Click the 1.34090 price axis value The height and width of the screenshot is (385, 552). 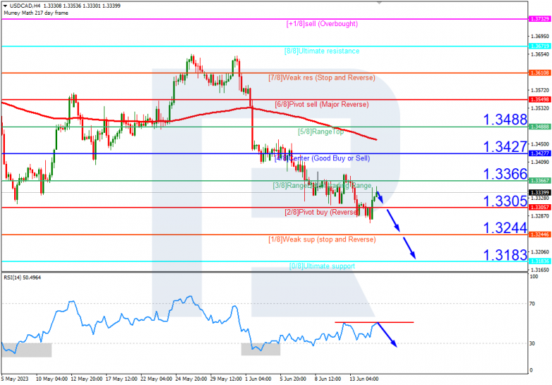(x=540, y=162)
